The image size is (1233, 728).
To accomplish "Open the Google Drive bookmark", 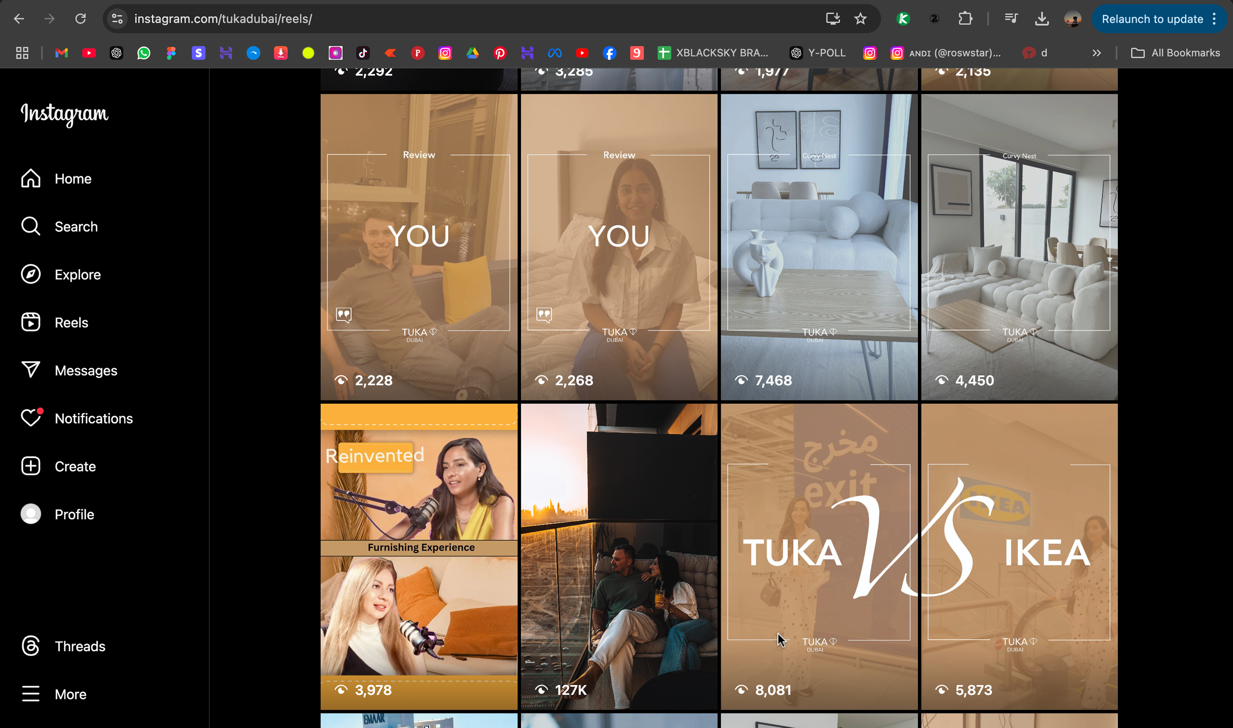I will point(473,53).
